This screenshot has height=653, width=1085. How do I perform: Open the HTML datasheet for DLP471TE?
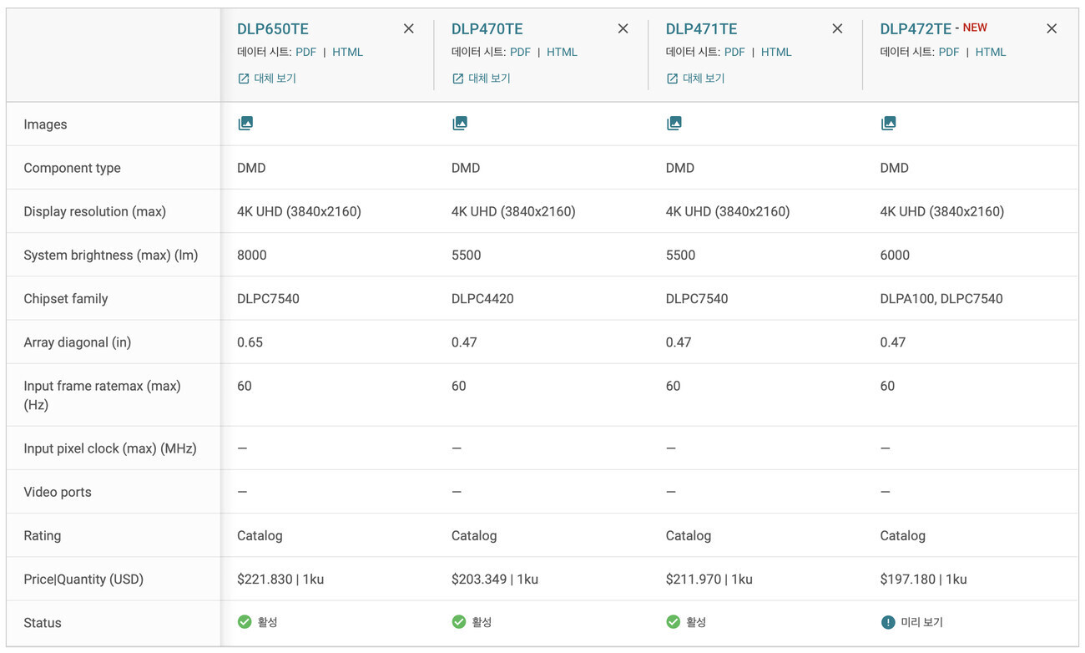pyautogui.click(x=776, y=52)
